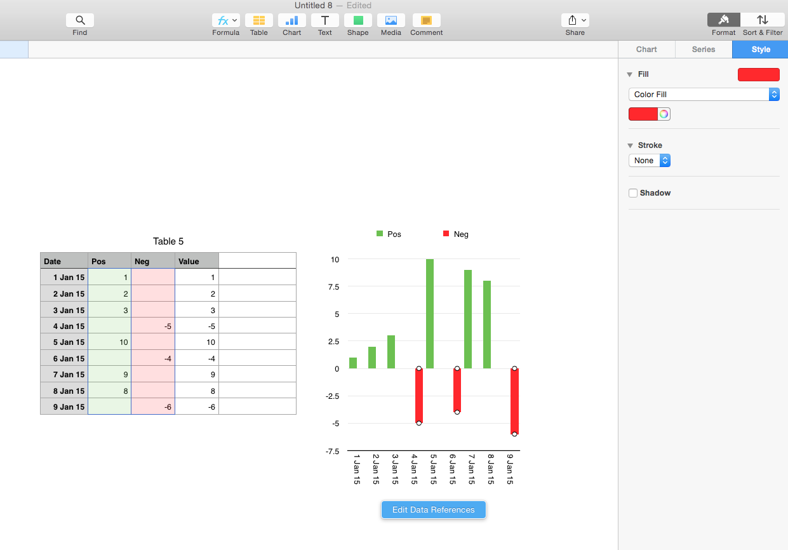Select the 9 Jan 15 row header
Viewport: 788px width, 550px height.
point(64,406)
